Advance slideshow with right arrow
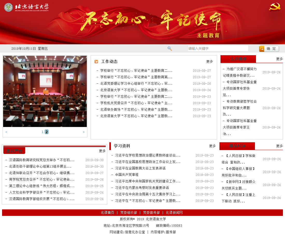 83,132
